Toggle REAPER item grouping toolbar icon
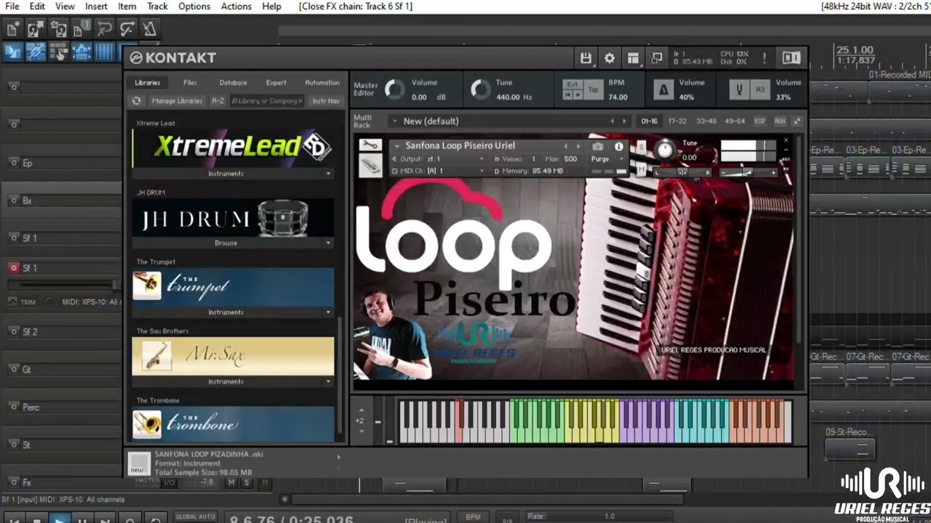The image size is (931, 523). [35, 52]
